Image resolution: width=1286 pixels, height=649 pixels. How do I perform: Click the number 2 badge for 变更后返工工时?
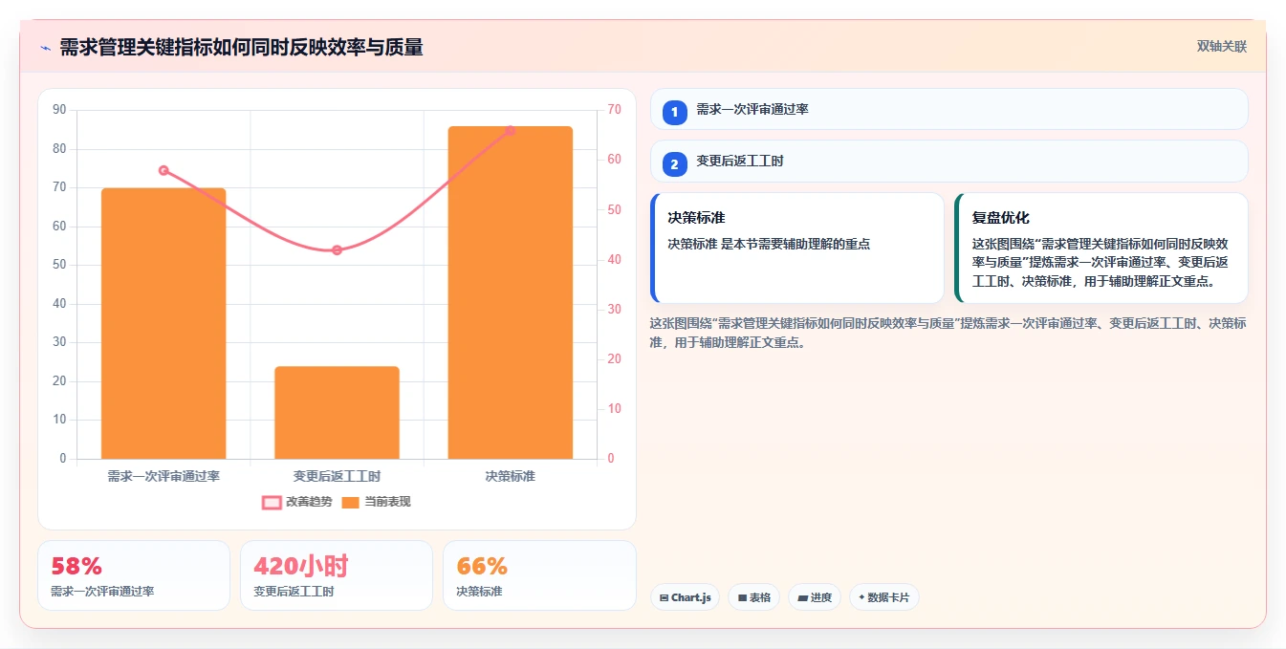click(674, 164)
